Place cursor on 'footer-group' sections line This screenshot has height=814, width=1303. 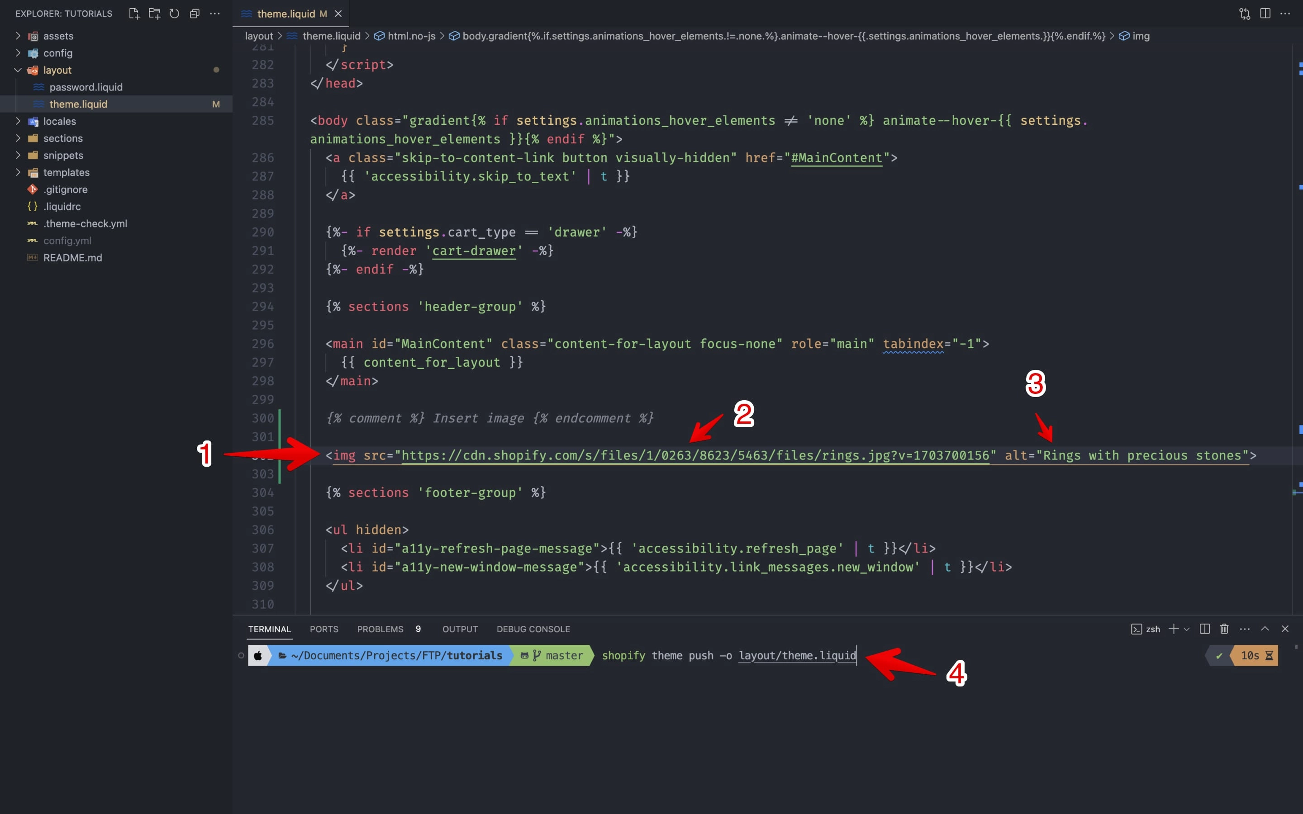click(x=436, y=492)
